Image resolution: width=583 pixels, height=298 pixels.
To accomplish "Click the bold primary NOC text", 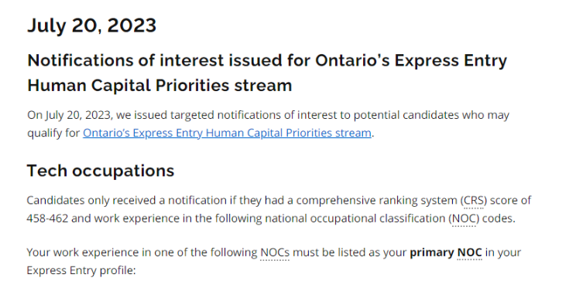I will click(x=446, y=252).
